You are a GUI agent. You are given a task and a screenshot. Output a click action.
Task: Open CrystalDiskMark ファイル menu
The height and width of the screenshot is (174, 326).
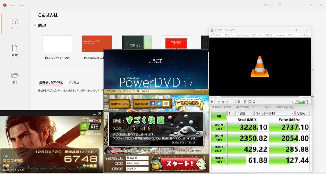(x=216, y=107)
